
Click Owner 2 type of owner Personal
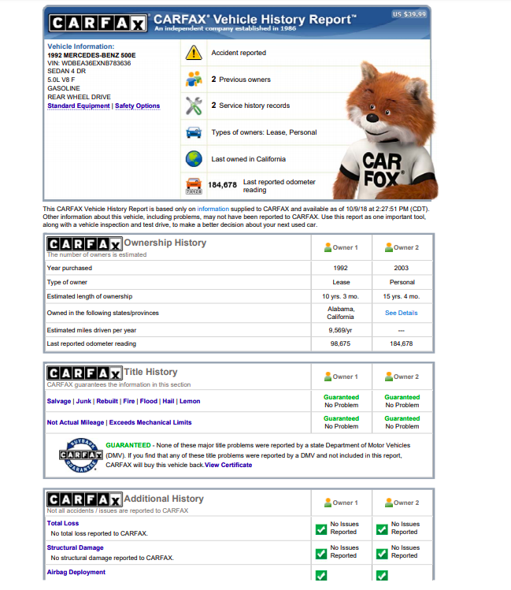(x=402, y=282)
